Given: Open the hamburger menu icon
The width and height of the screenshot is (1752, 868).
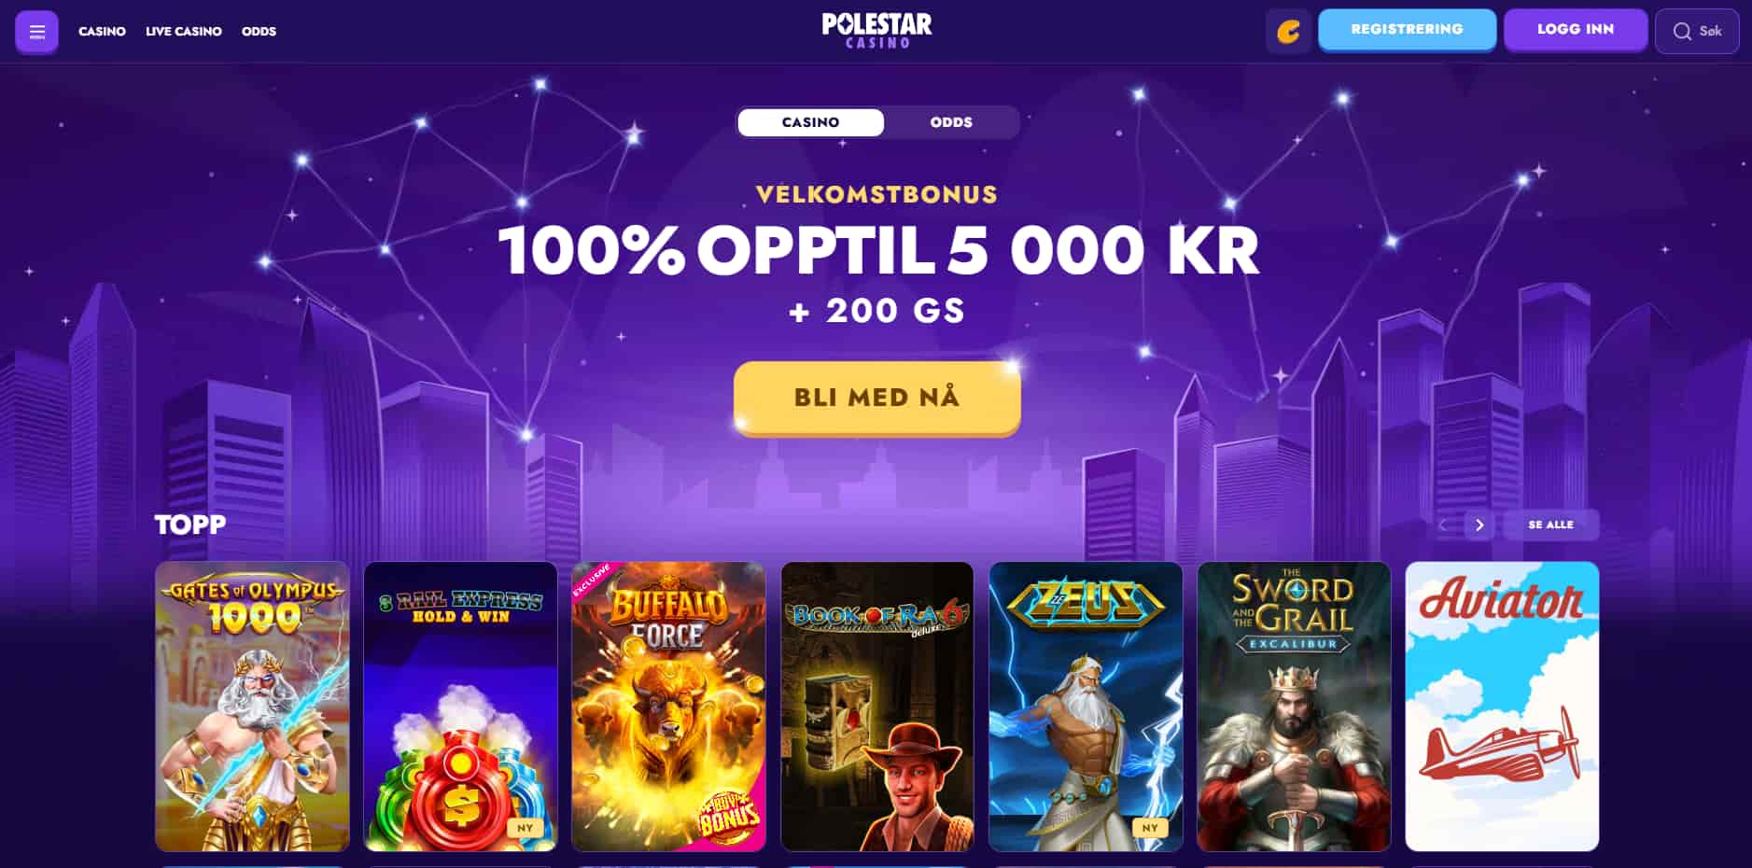Looking at the screenshot, I should click(x=37, y=32).
